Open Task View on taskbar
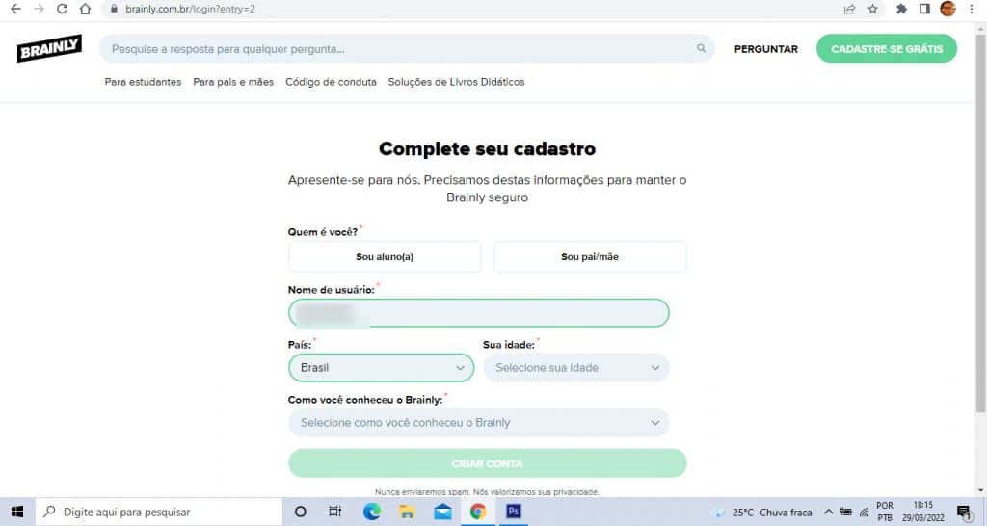 click(x=334, y=512)
